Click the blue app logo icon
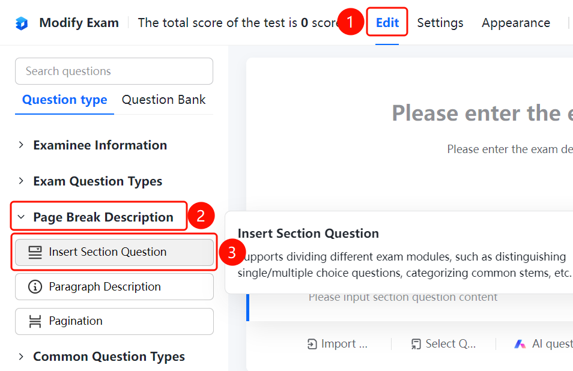This screenshot has width=573, height=371. tap(22, 23)
